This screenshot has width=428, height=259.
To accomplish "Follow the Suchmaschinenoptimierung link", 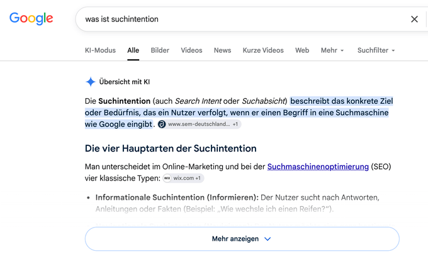I will pos(318,167).
